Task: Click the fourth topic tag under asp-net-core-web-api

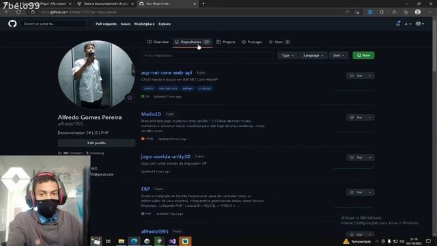Action: coord(205,88)
